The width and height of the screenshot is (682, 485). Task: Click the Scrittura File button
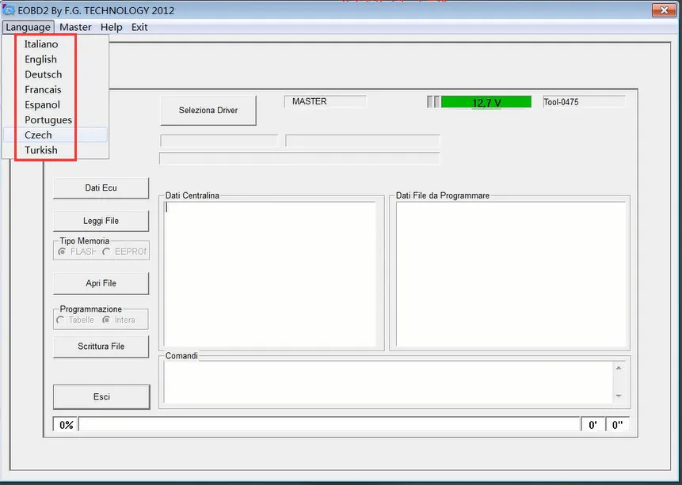coord(101,347)
